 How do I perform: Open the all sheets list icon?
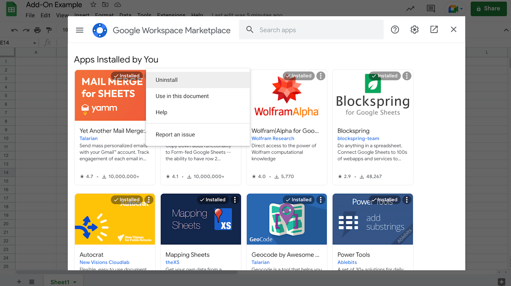pyautogui.click(x=32, y=282)
